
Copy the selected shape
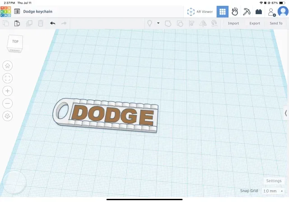pos(6,23)
